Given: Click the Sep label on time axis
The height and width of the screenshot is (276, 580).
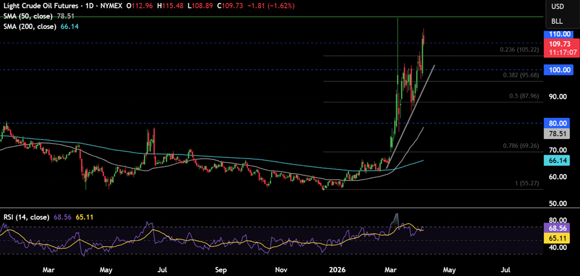Looking at the screenshot, I should tap(220, 270).
